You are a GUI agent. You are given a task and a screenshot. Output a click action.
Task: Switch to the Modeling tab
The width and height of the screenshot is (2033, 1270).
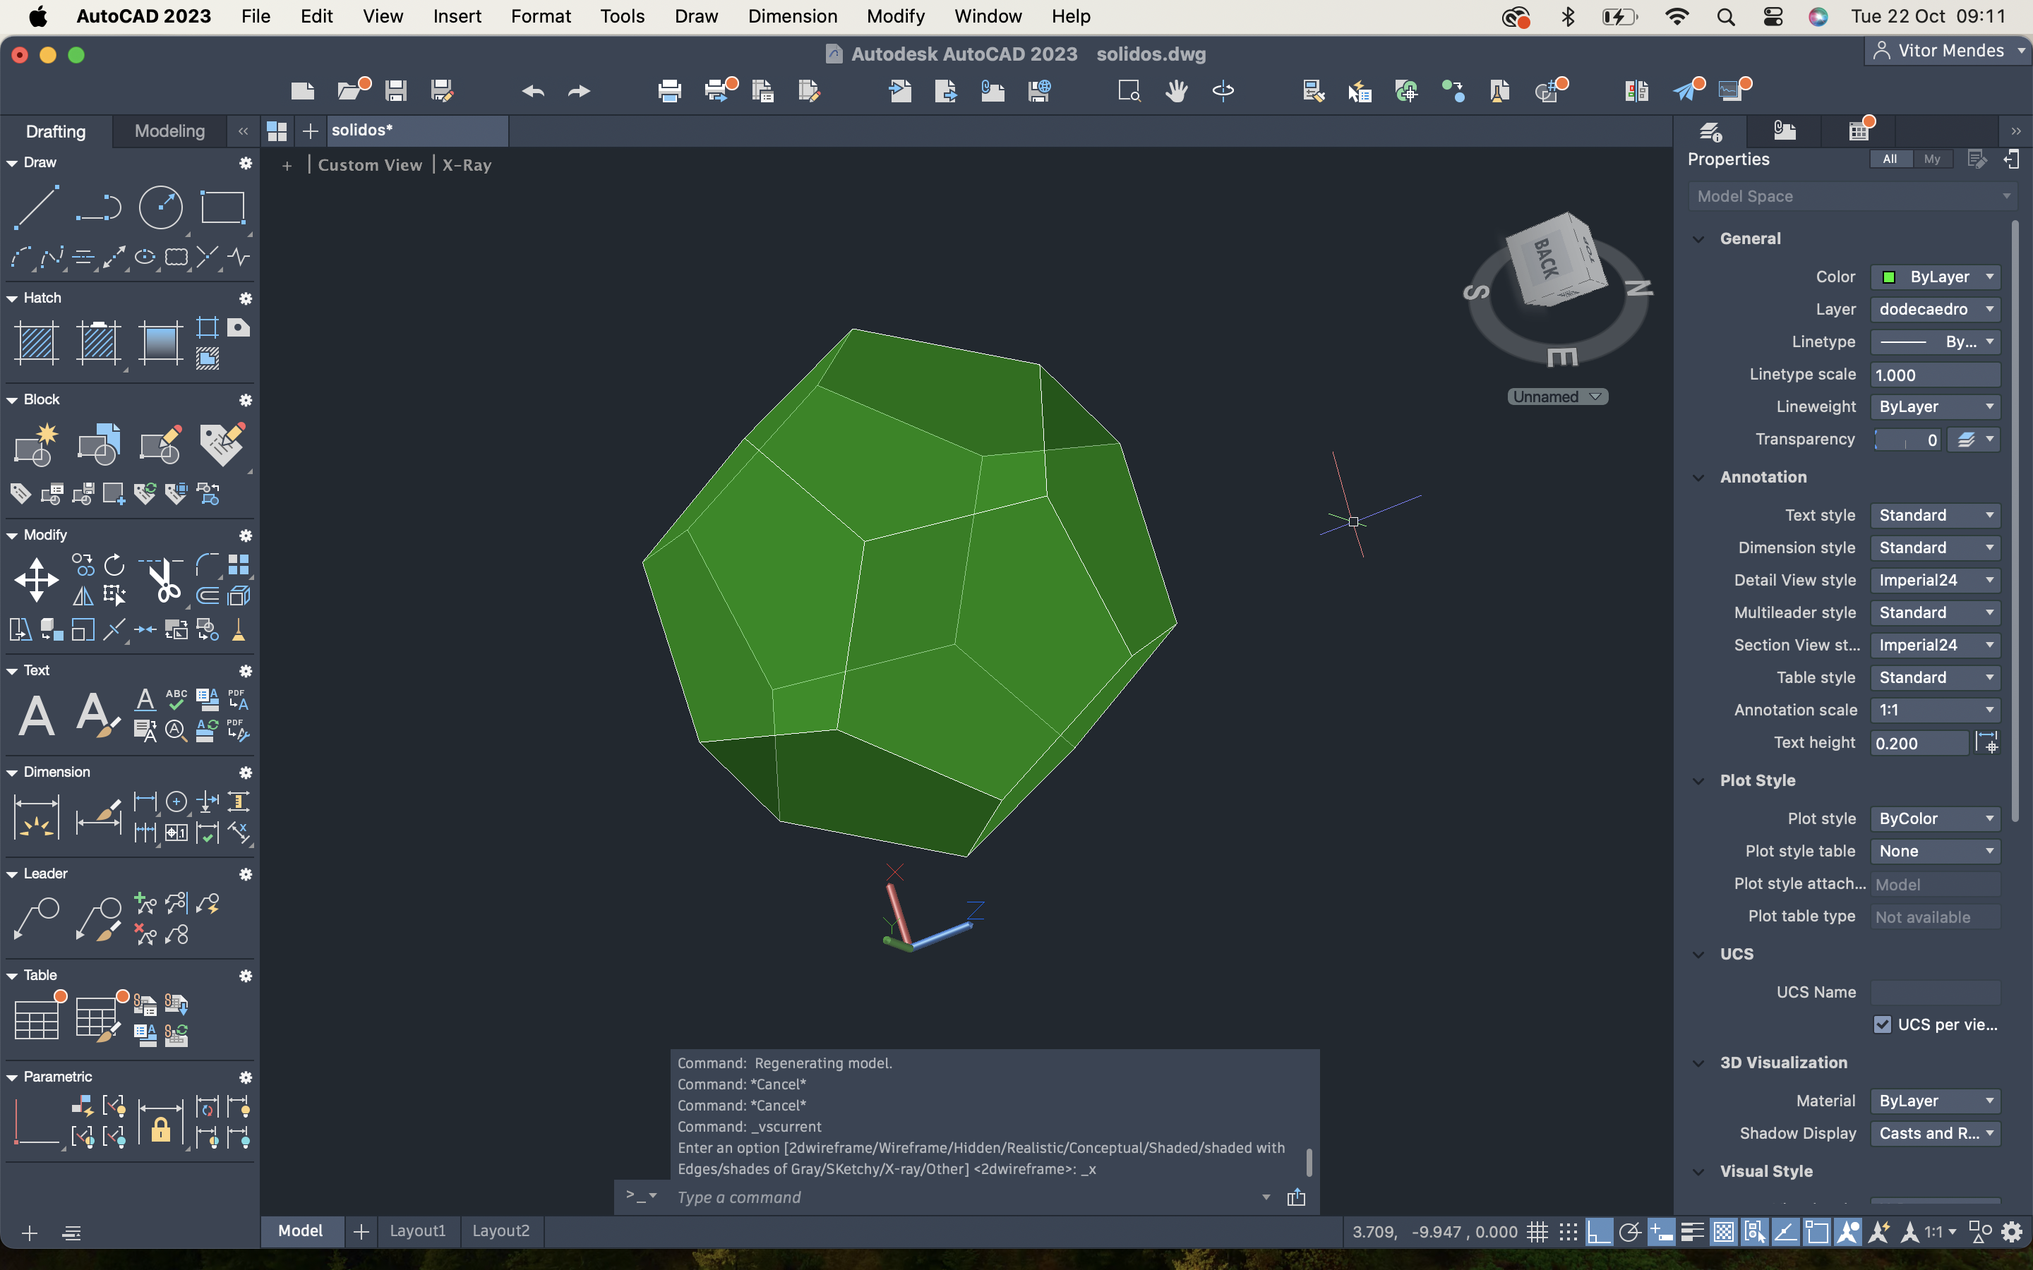click(x=169, y=131)
